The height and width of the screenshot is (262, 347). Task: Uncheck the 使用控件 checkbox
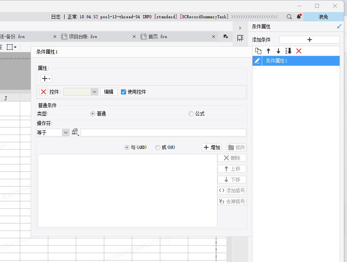[123, 92]
